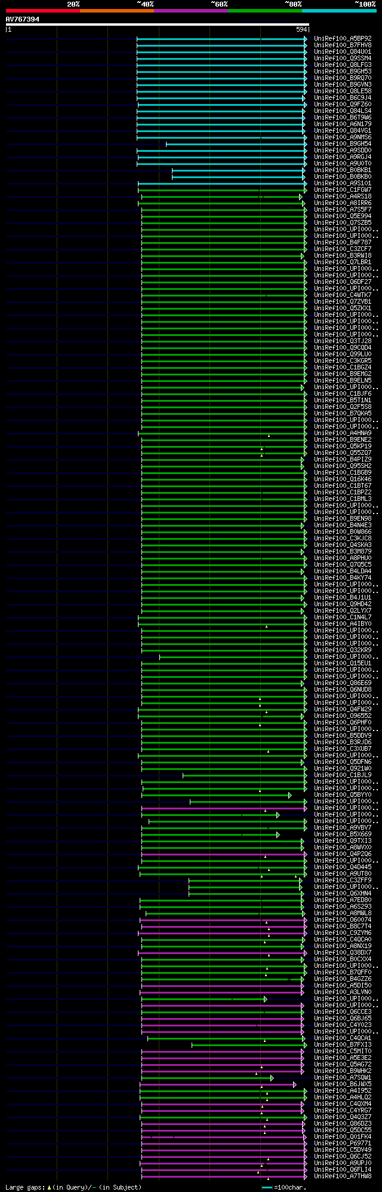
Task: Select hit label UniRef100_C3KGR5
Action: 343,361
